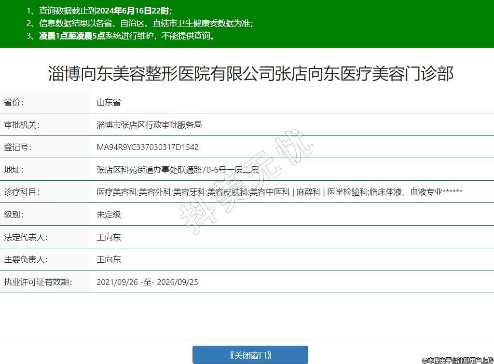Click registration number MA94R9YC337030317D1542
Viewport: 494px width, 364px height.
[148, 147]
